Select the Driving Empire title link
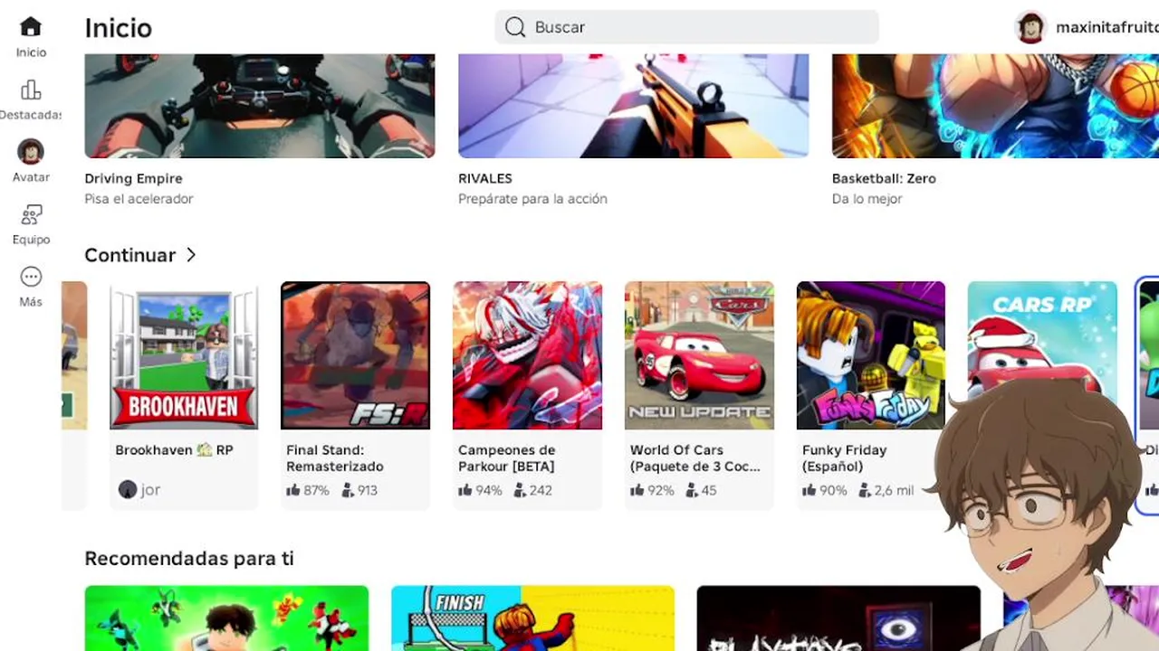 (x=133, y=179)
